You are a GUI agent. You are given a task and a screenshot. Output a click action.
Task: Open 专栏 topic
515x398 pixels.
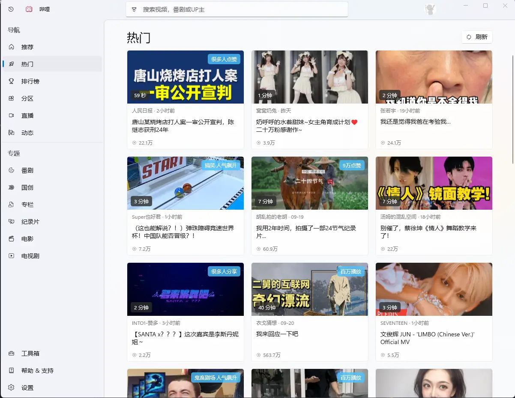pyautogui.click(x=52, y=205)
